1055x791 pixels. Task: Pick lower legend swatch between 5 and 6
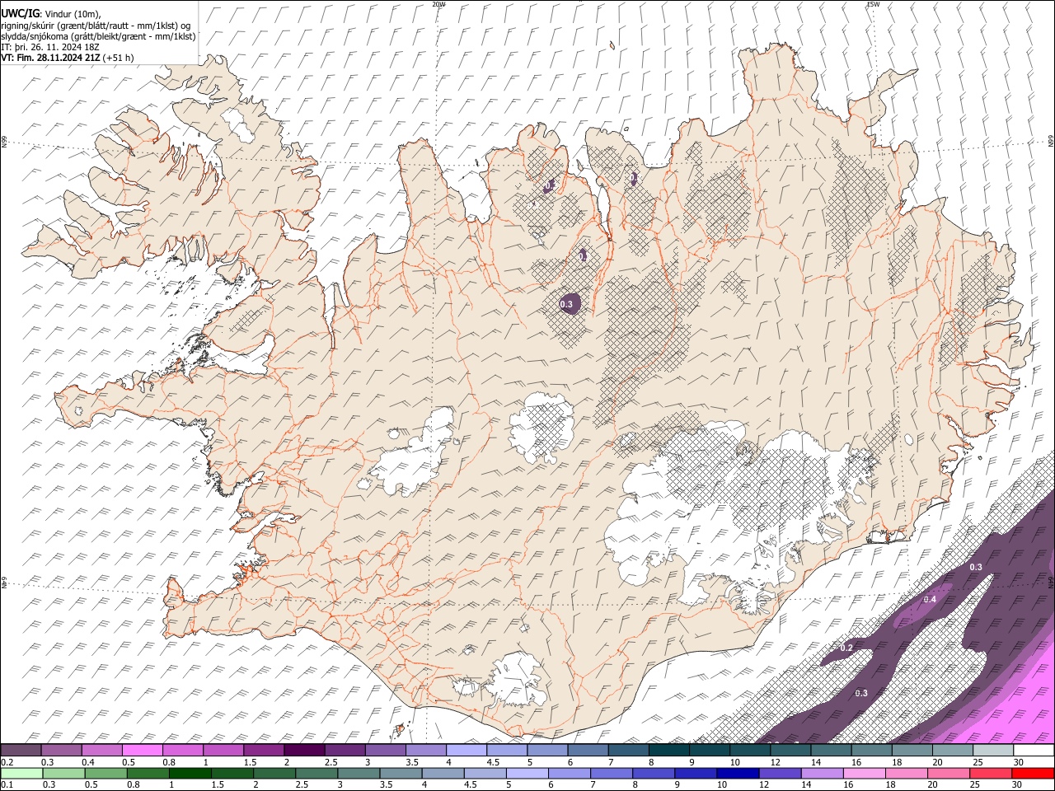pyautogui.click(x=527, y=774)
